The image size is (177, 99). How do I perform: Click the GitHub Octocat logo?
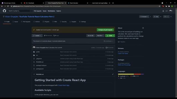click(4, 11)
